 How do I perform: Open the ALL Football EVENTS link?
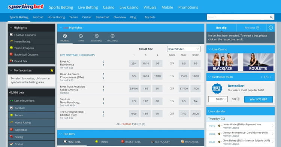(131, 124)
